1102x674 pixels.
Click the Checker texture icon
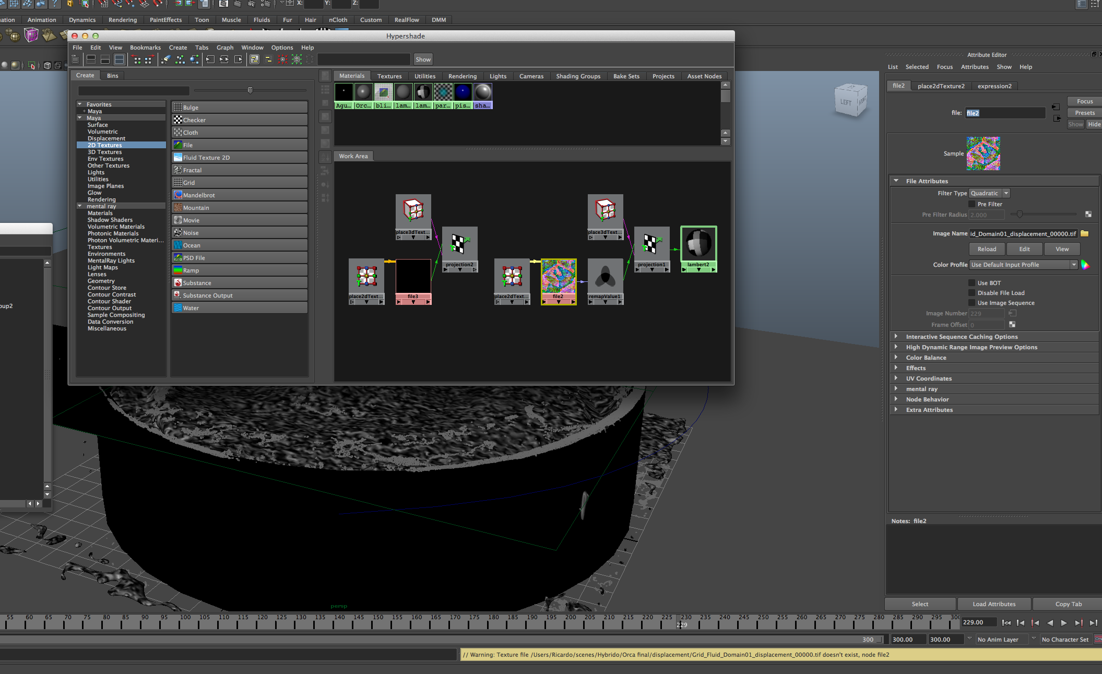178,120
